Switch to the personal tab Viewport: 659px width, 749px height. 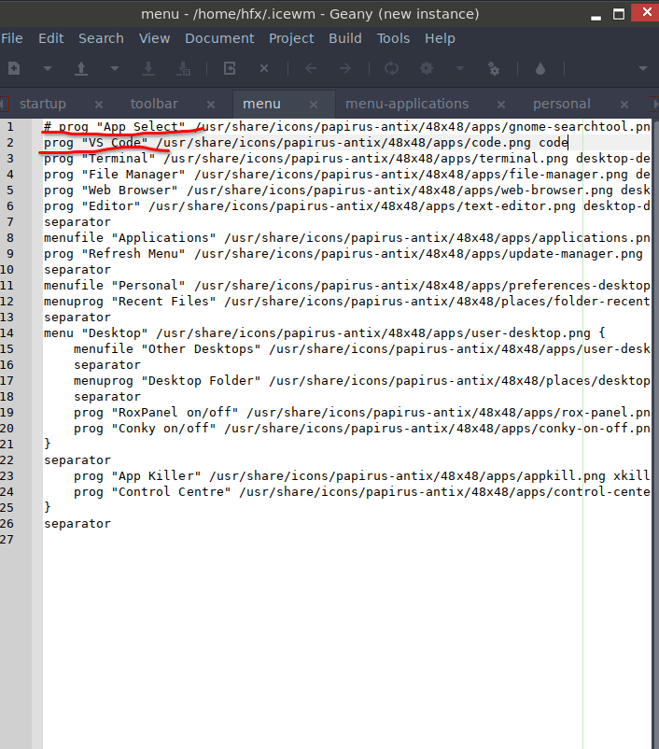(x=562, y=104)
